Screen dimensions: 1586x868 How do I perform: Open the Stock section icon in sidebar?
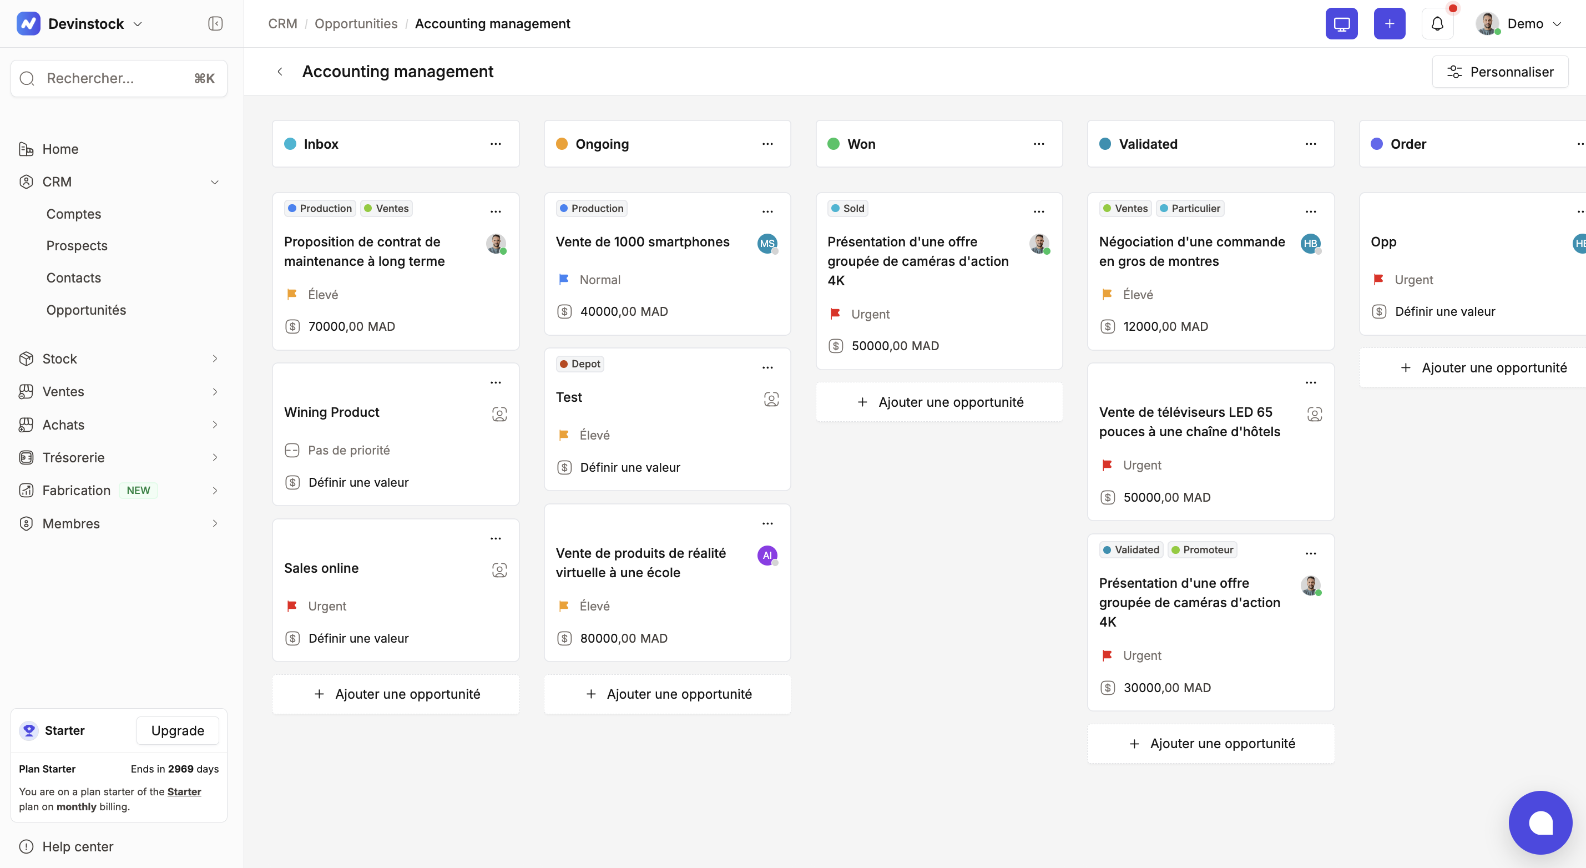coord(27,359)
